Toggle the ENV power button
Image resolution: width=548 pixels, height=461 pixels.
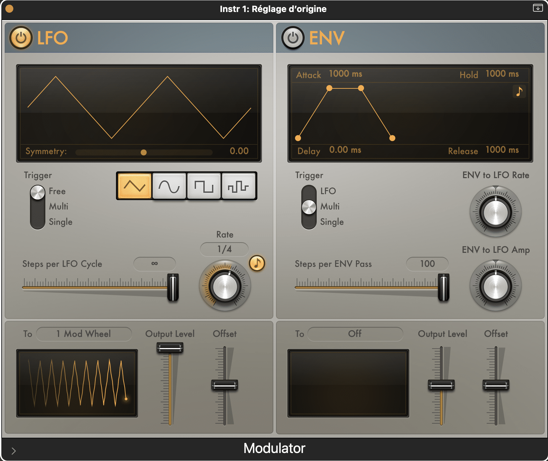[x=293, y=38]
